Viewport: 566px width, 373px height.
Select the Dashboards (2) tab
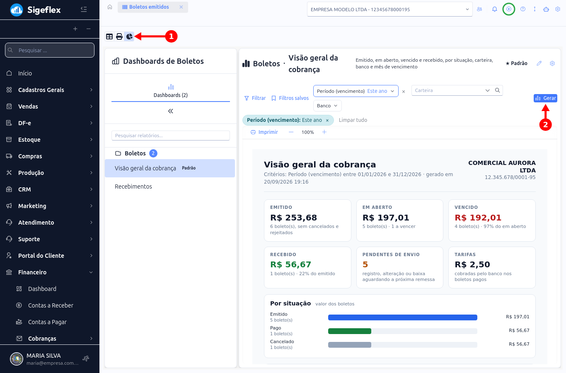point(171,92)
